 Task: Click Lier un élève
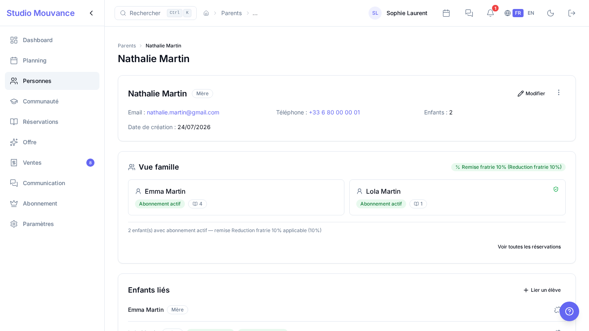coord(542,290)
